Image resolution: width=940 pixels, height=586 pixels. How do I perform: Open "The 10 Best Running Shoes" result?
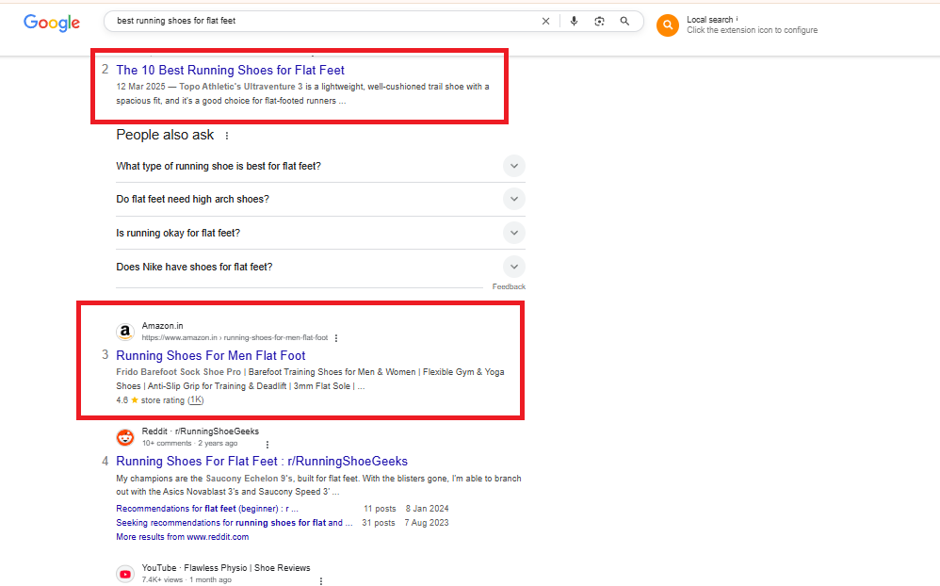pos(230,70)
